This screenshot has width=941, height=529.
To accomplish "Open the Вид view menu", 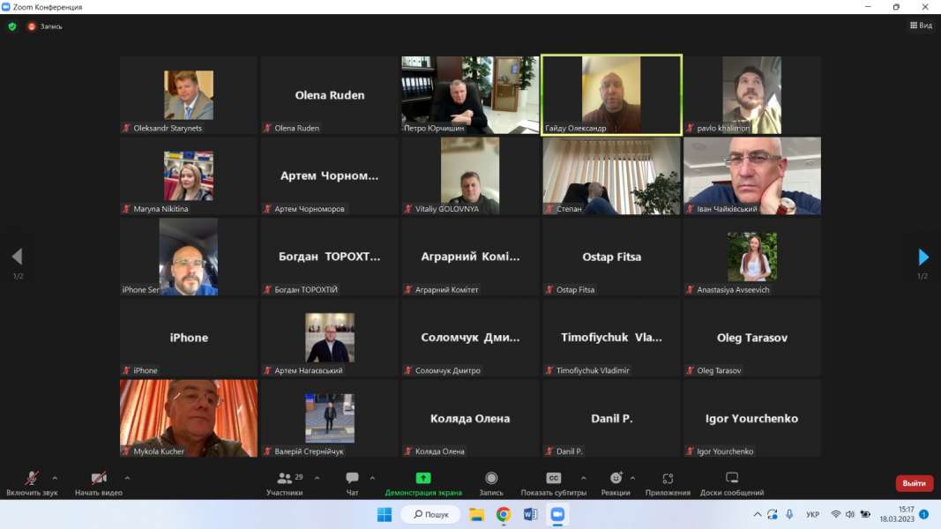I will click(921, 26).
